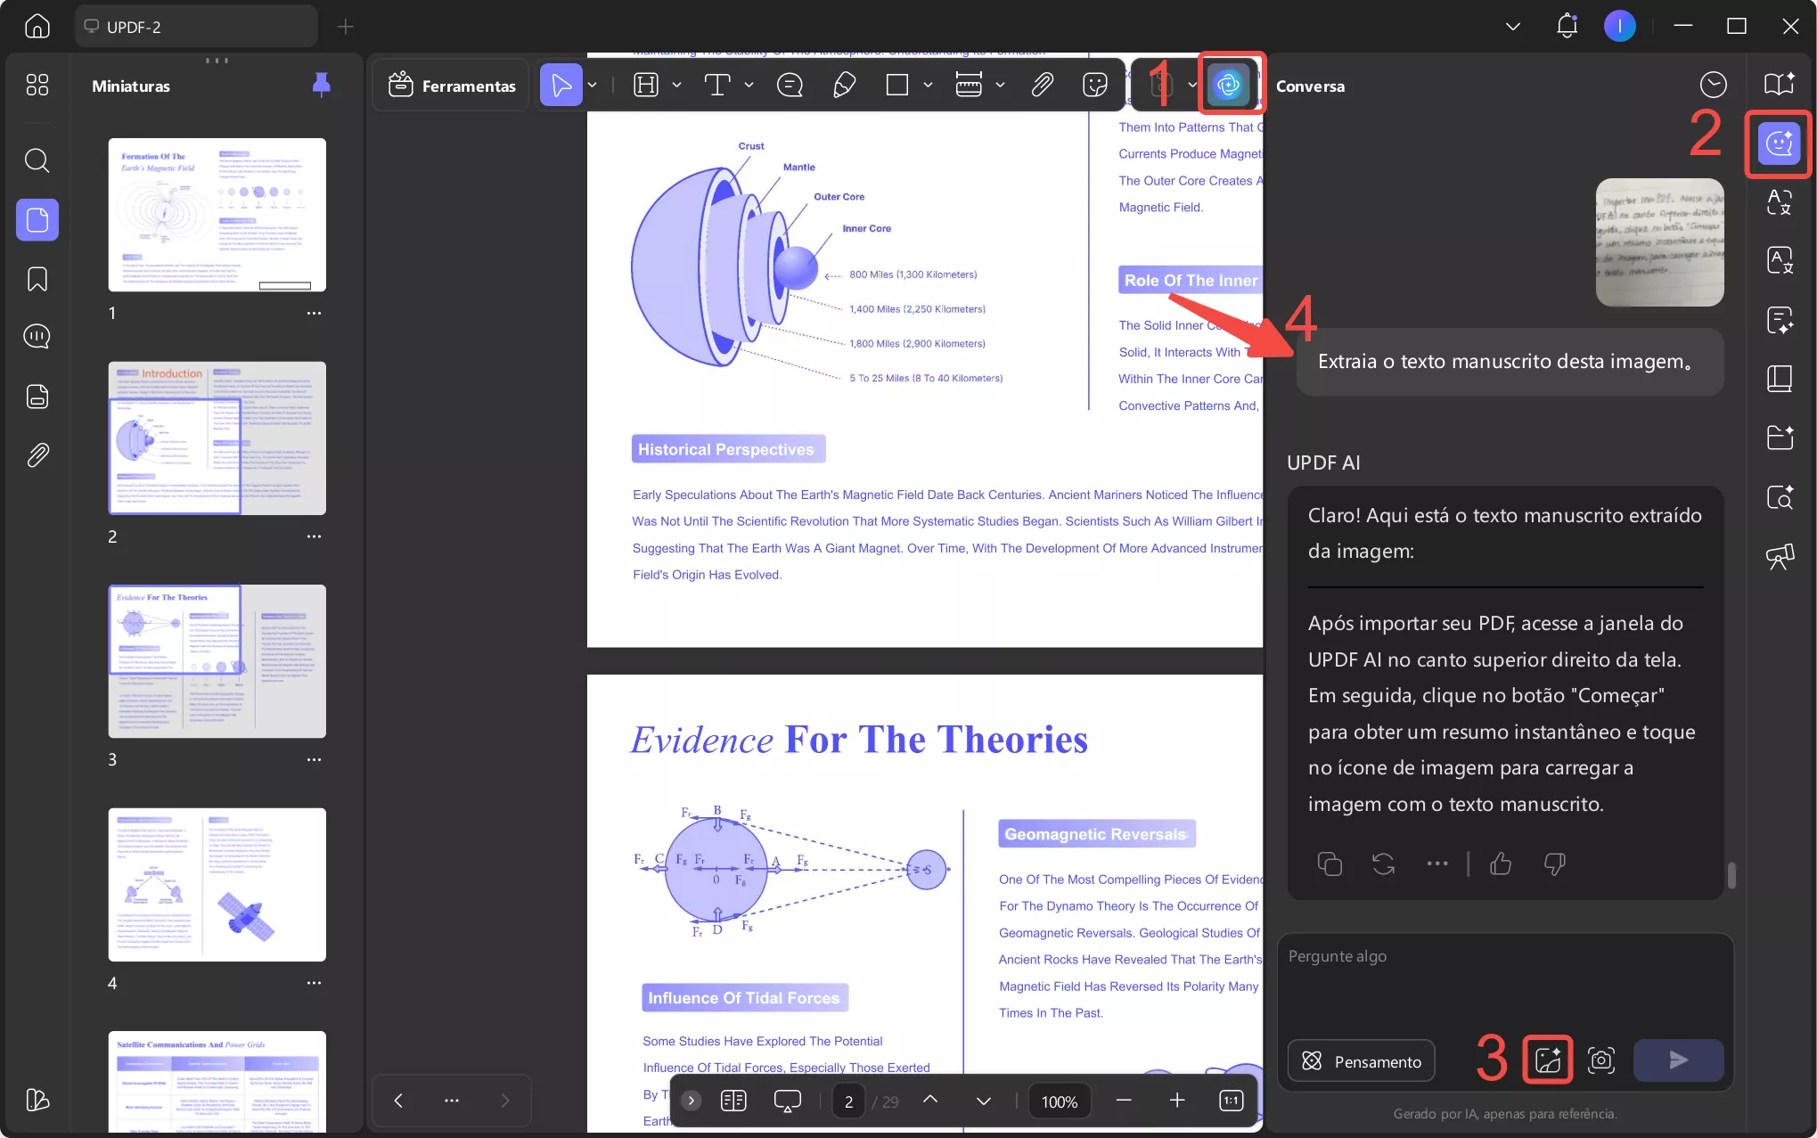Click the image upload icon in chat
Viewport: 1817px width, 1138px height.
click(x=1547, y=1060)
